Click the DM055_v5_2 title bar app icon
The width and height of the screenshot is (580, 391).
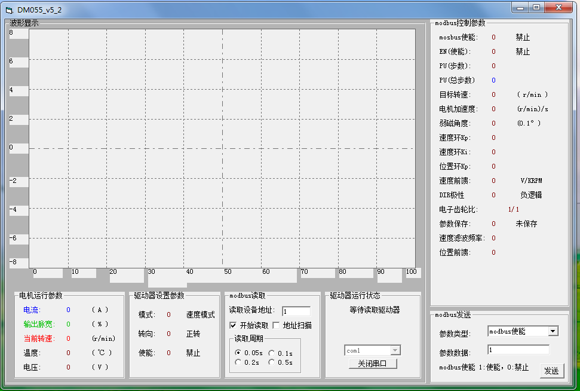click(x=9, y=10)
